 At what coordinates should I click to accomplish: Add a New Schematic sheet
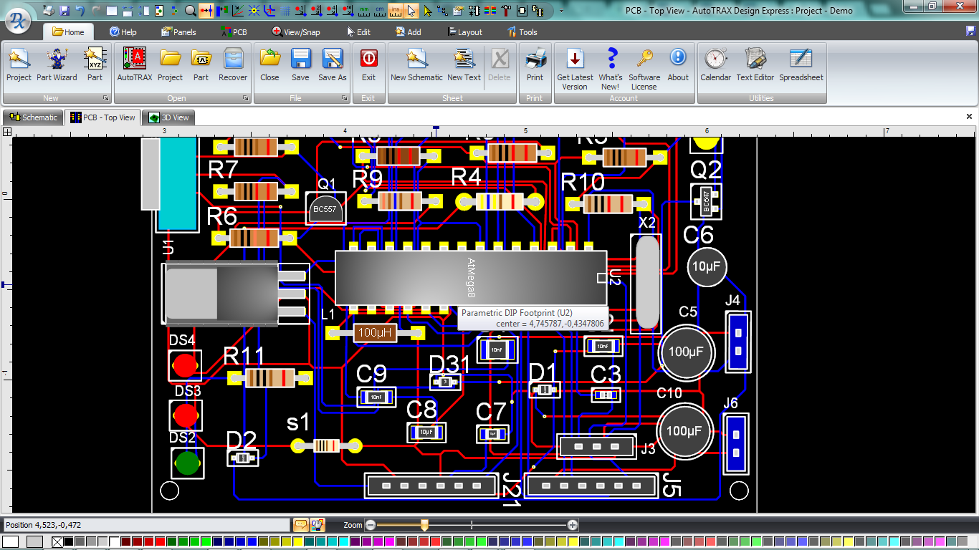point(416,65)
